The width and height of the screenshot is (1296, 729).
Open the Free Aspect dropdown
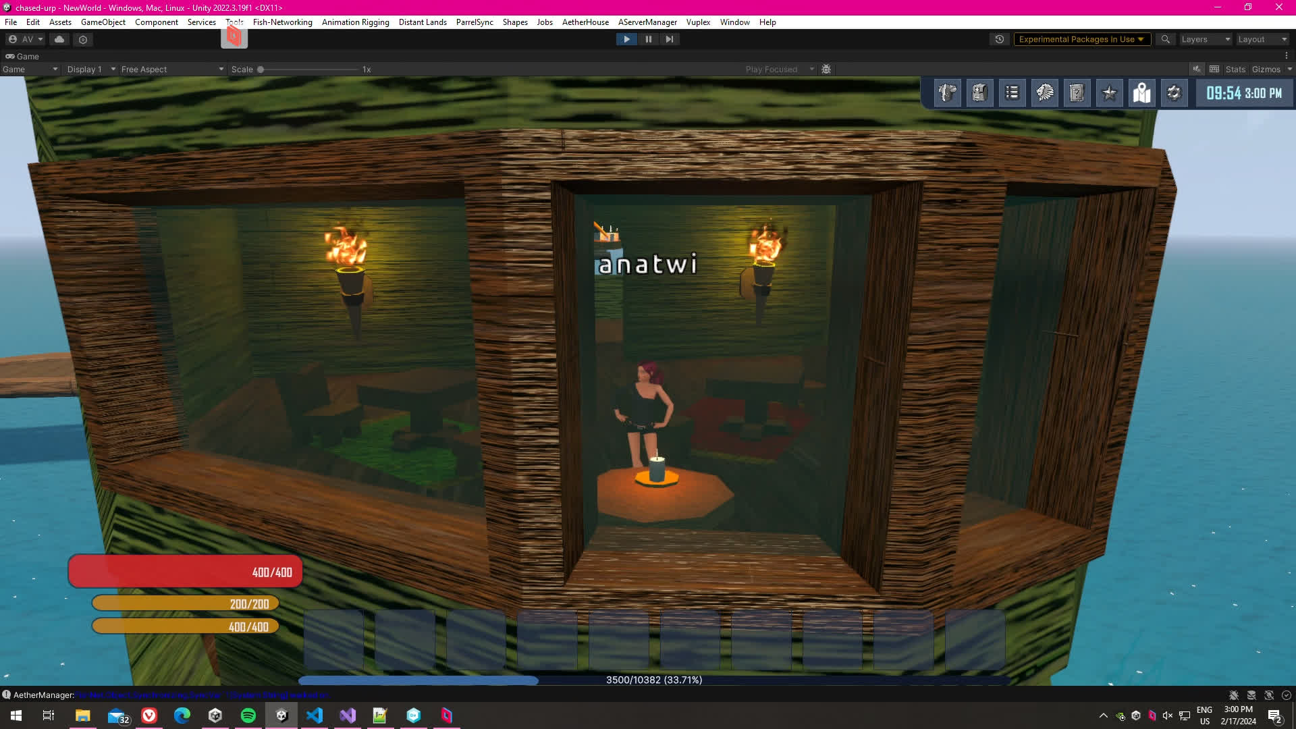click(x=171, y=70)
